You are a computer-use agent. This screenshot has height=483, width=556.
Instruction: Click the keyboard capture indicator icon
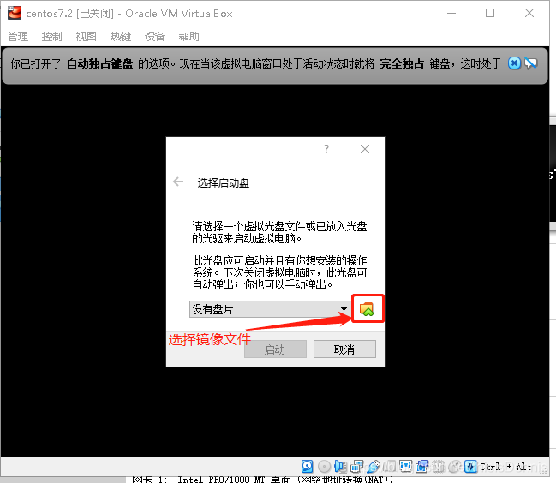coord(470,467)
